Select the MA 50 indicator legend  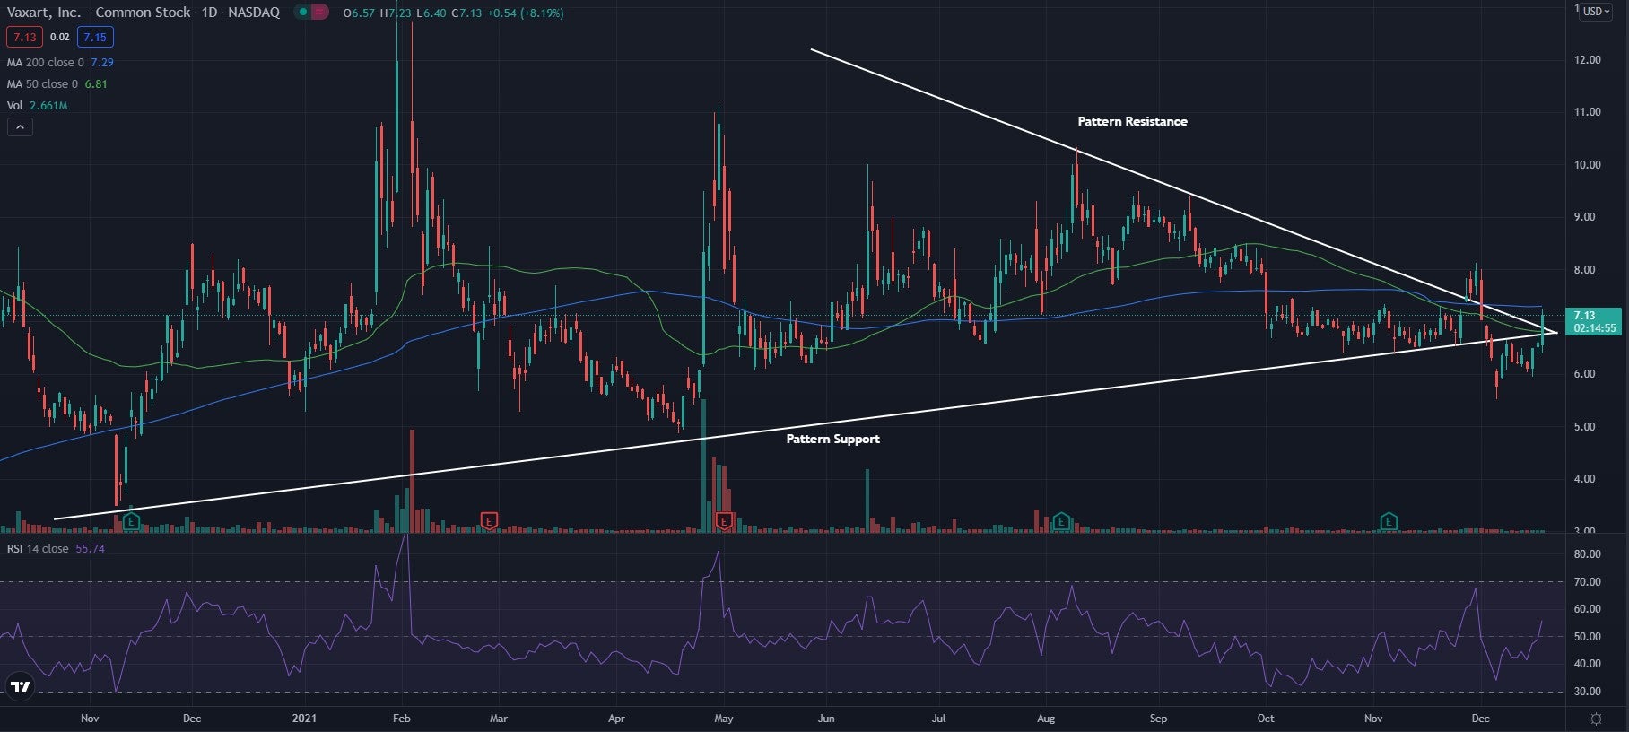(57, 83)
